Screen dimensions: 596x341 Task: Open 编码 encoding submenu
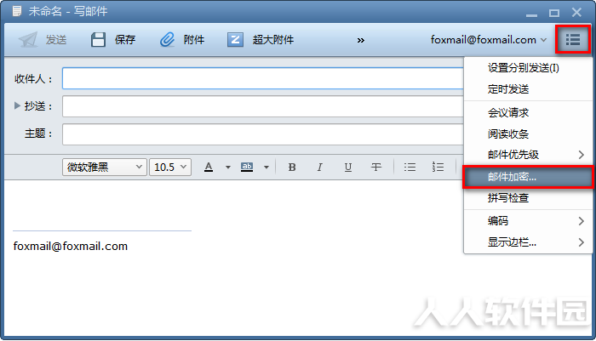528,220
